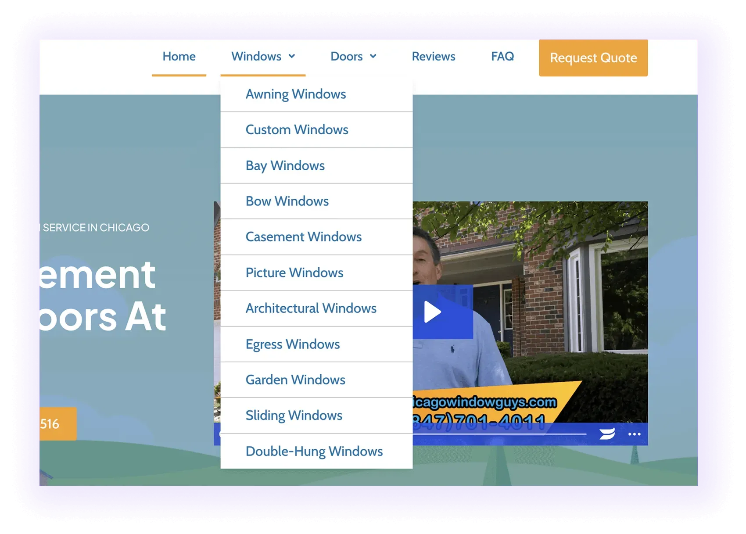Screen dimensions: 746x534
Task: Open the FAQ page link
Action: (x=502, y=56)
